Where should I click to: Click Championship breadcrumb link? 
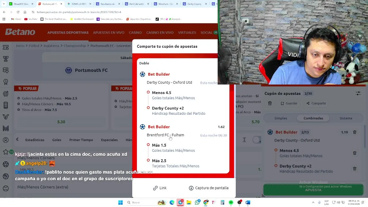(75, 46)
